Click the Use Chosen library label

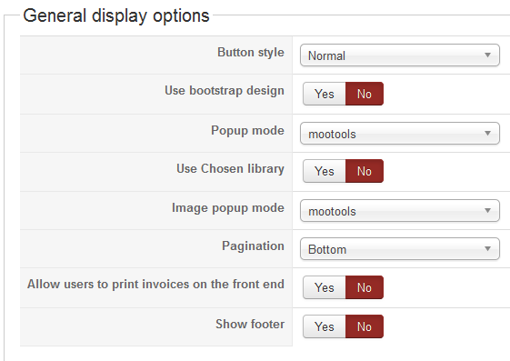[x=230, y=169]
